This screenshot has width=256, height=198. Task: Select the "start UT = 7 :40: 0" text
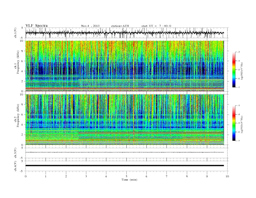click(156, 26)
